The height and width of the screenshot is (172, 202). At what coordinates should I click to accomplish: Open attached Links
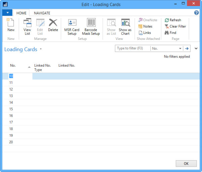tap(144, 33)
